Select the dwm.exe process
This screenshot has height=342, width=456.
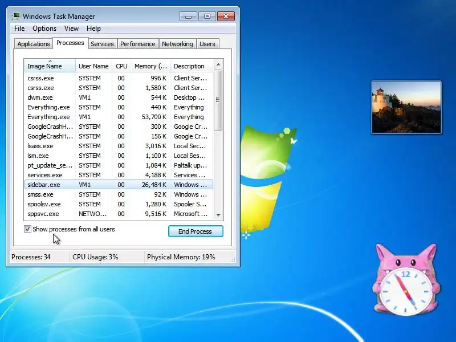click(x=119, y=97)
